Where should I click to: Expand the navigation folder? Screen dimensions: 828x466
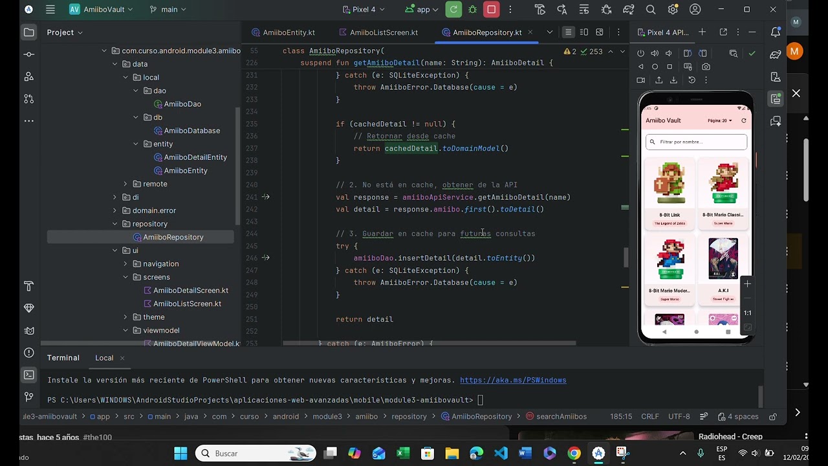tap(125, 263)
